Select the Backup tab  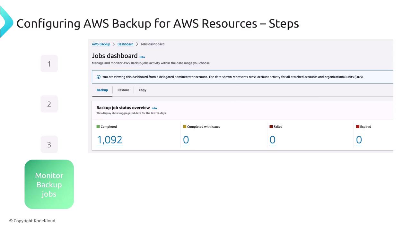point(102,90)
